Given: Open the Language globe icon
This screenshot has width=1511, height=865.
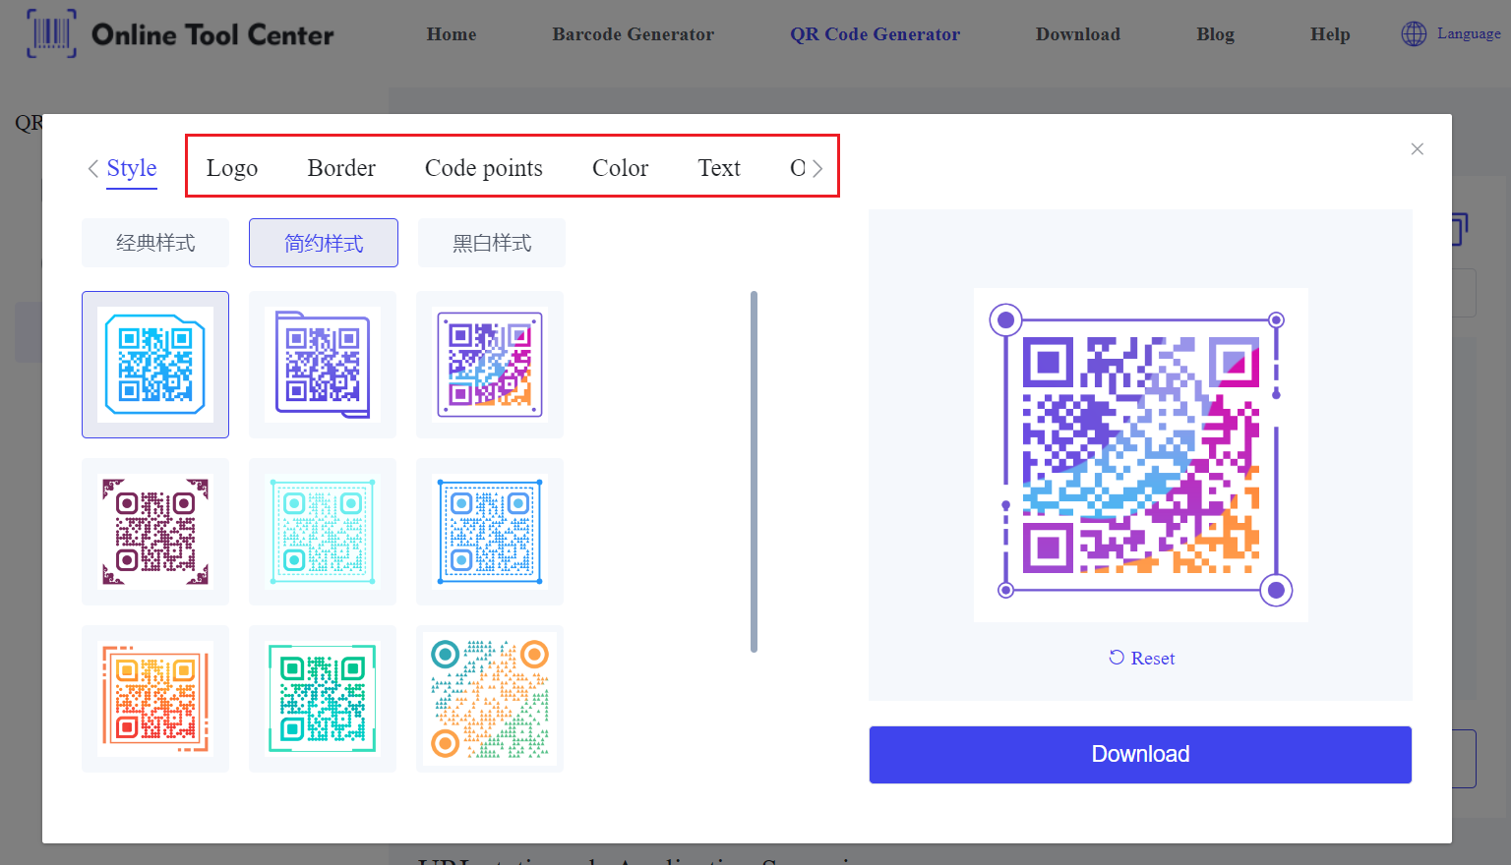Looking at the screenshot, I should (1414, 33).
